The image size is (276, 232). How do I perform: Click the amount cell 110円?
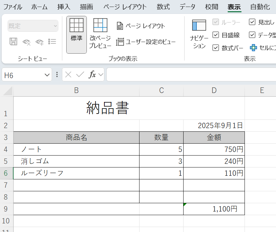pos(214,173)
